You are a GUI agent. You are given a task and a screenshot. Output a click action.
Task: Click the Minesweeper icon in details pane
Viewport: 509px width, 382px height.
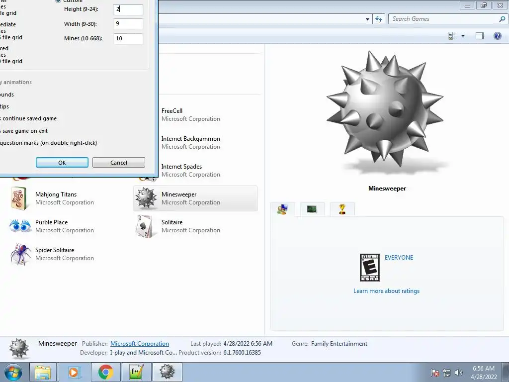pos(19,349)
